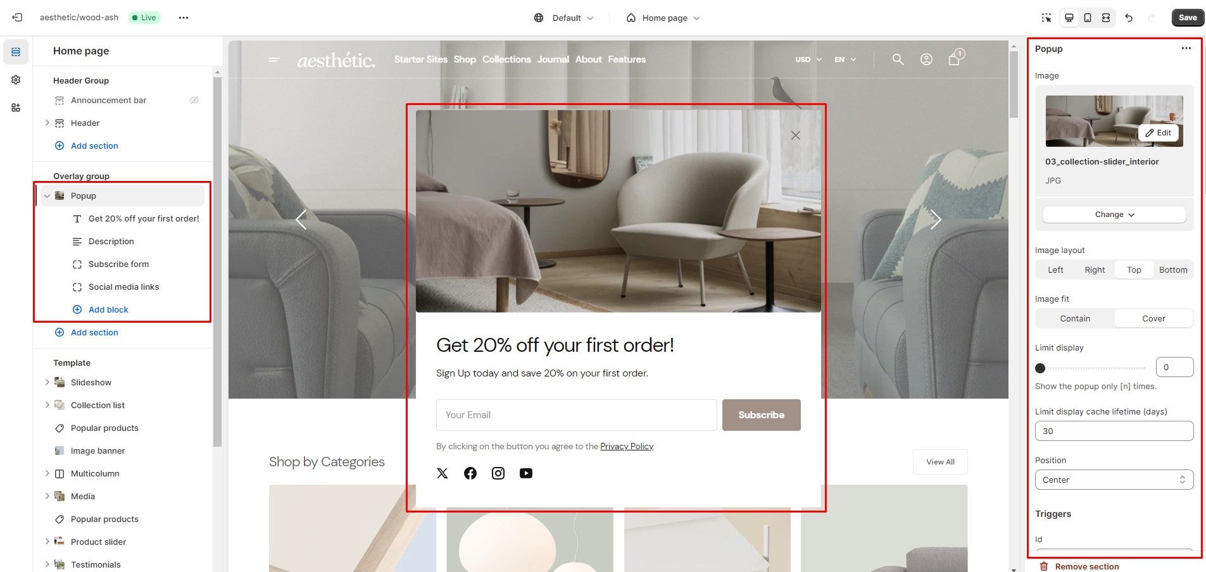This screenshot has height=572, width=1206.
Task: Activate the inspector selection tool icon
Action: coord(1046,18)
